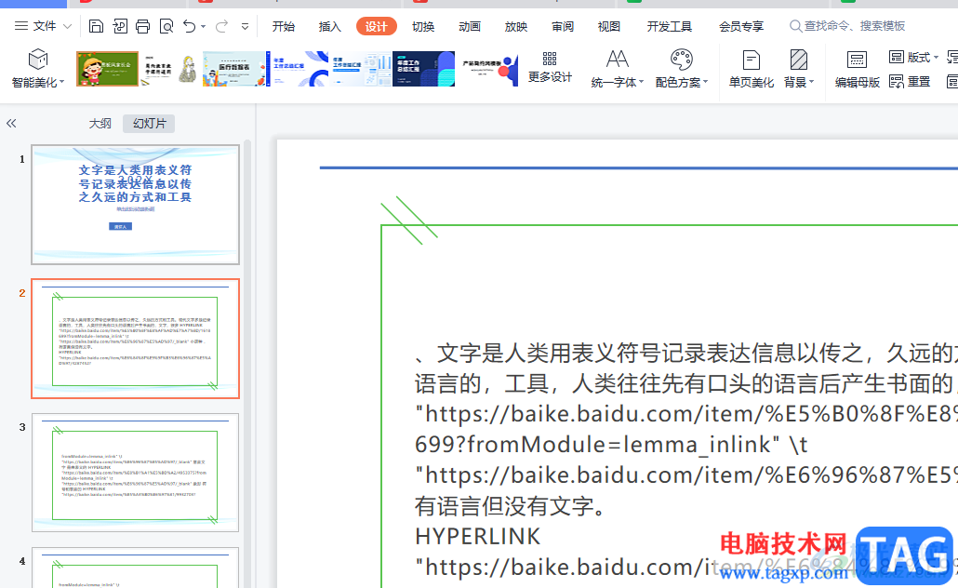Click the Undo arrow icon
The height and width of the screenshot is (588, 958).
pos(190,26)
